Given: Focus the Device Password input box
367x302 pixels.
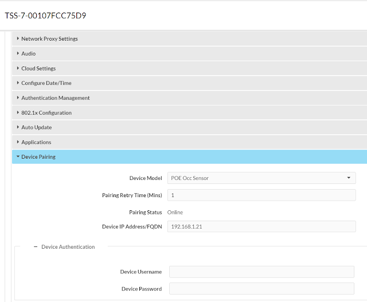Looking at the screenshot, I should [x=261, y=289].
